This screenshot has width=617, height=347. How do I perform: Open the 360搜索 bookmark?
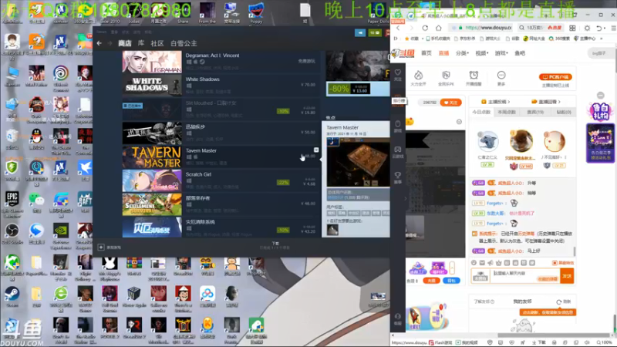[x=561, y=39]
